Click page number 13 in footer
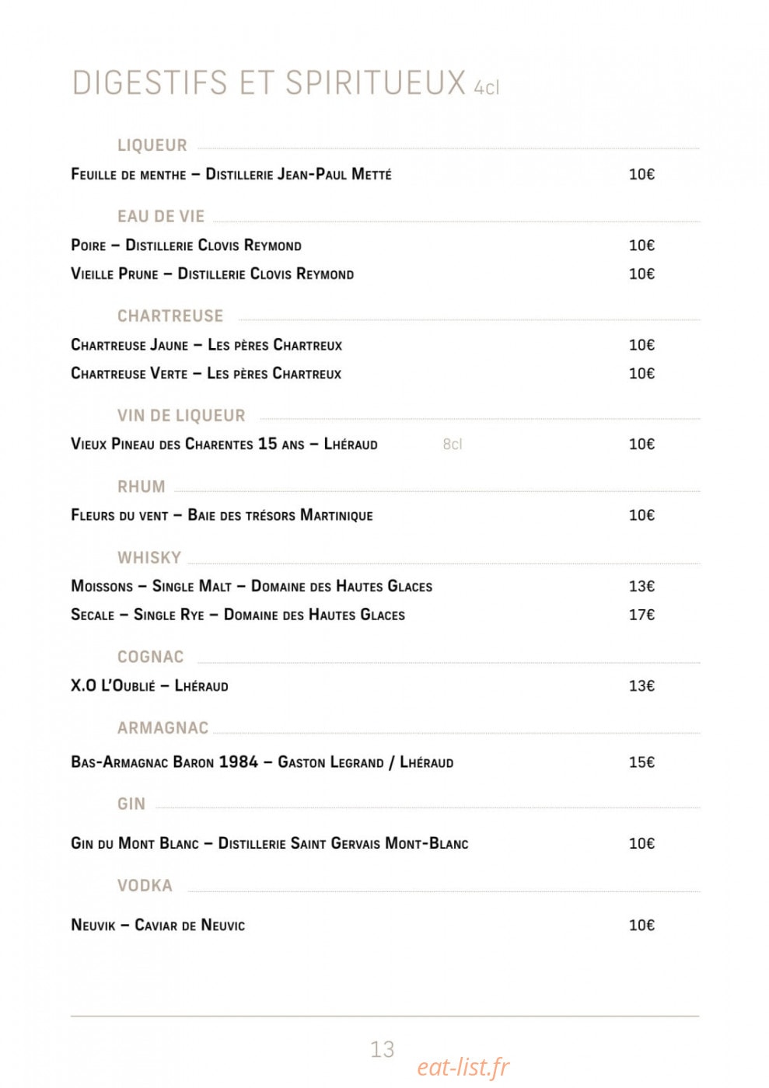Screen dimensions: 769x1088 click(383, 1049)
